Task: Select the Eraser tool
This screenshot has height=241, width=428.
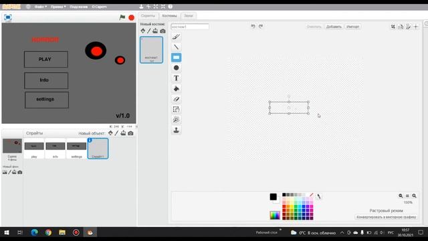Action: (176, 99)
